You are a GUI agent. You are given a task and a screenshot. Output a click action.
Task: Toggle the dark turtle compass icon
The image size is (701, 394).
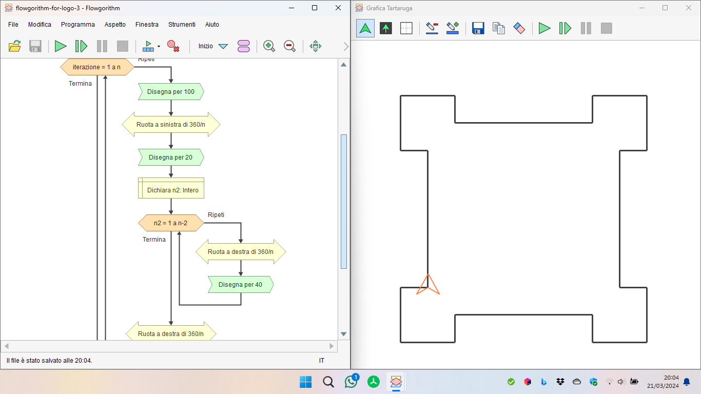pyautogui.click(x=386, y=28)
